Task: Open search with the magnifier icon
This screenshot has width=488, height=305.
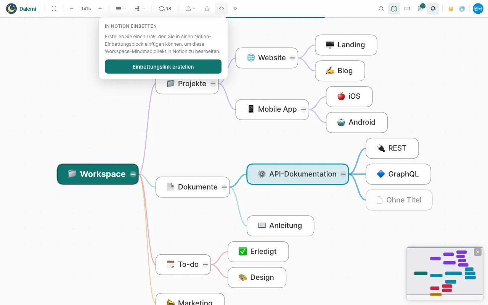Action: coord(381,8)
